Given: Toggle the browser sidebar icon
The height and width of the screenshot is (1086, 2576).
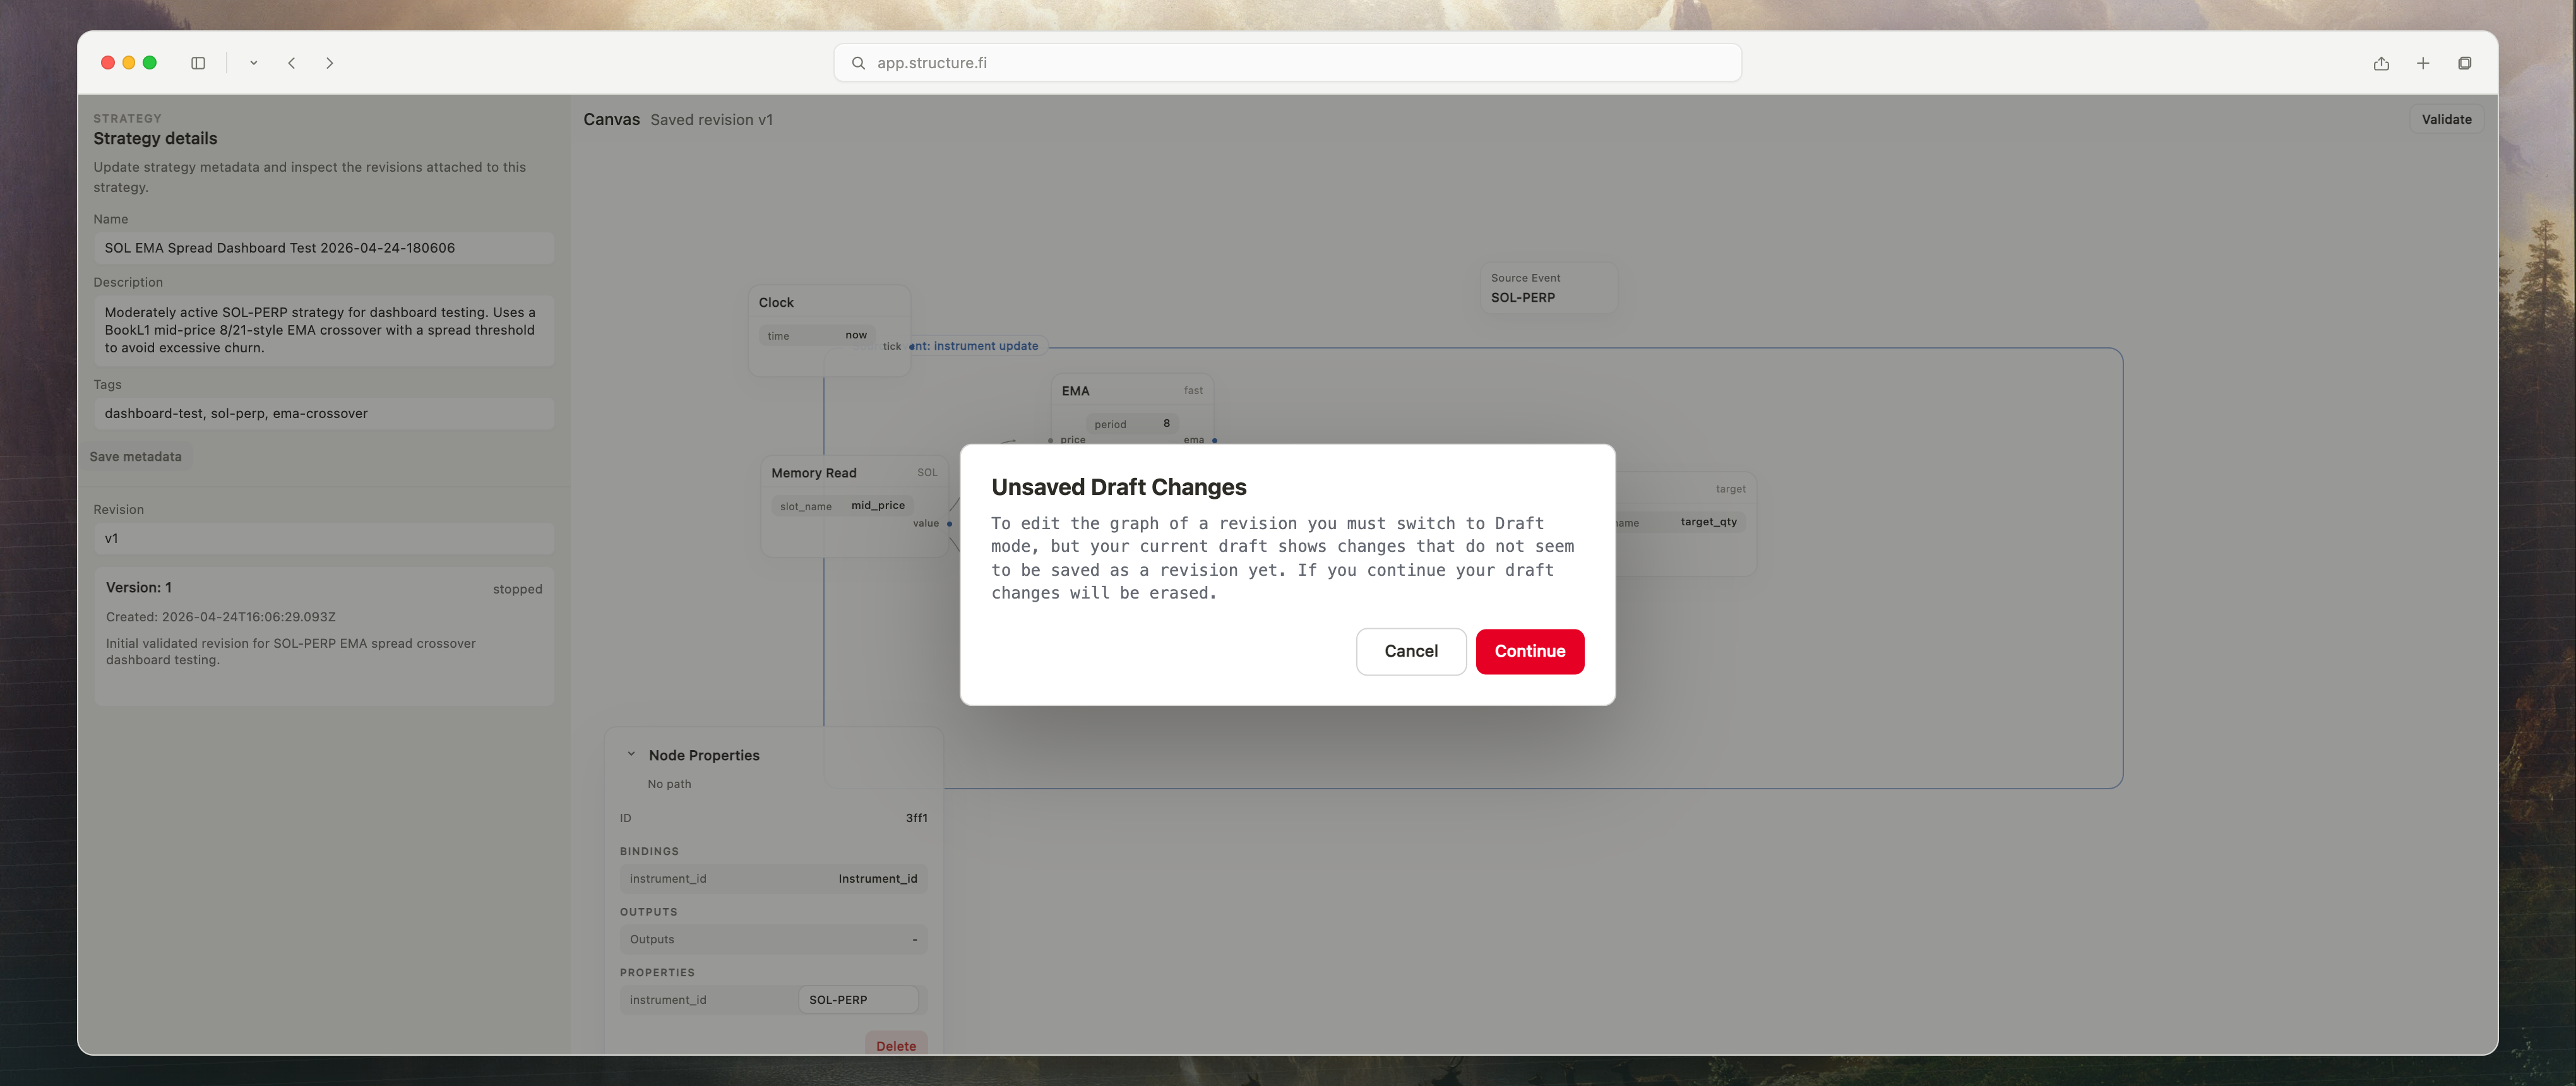Looking at the screenshot, I should click(x=198, y=63).
